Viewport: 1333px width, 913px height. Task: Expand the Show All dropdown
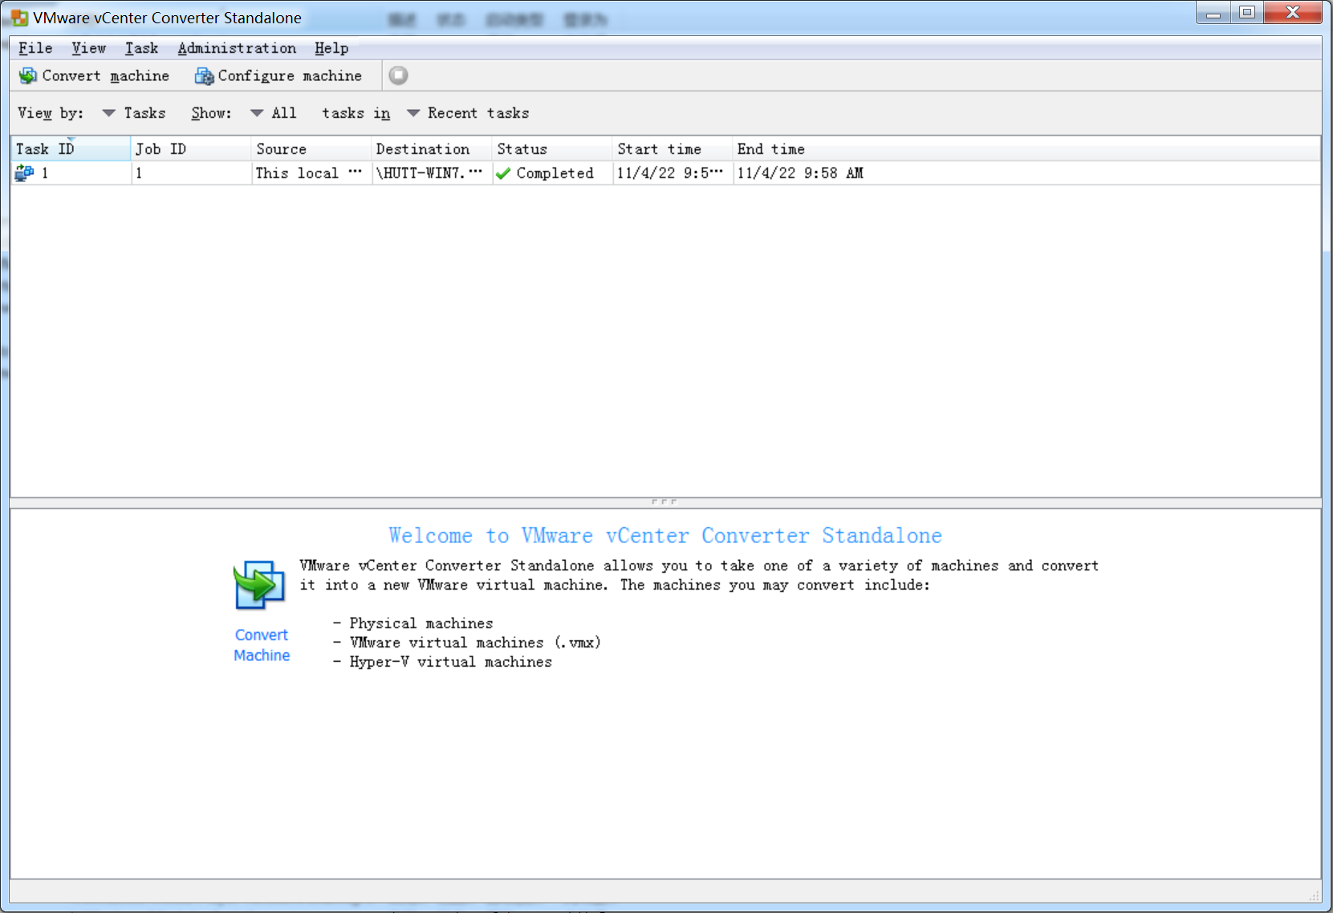pyautogui.click(x=274, y=113)
